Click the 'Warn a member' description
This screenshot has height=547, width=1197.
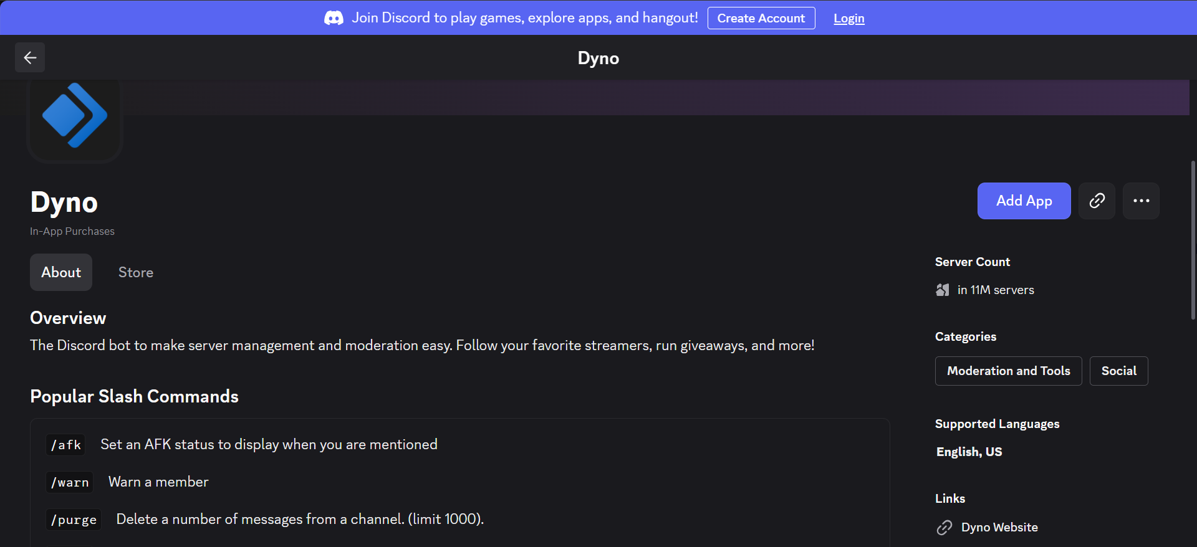click(x=158, y=482)
